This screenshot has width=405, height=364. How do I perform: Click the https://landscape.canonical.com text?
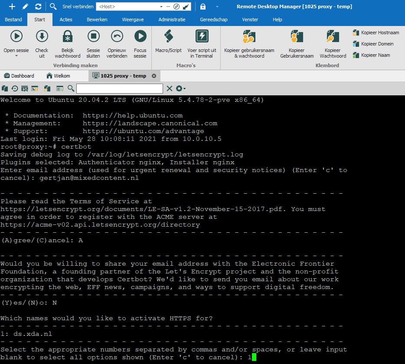pos(150,123)
